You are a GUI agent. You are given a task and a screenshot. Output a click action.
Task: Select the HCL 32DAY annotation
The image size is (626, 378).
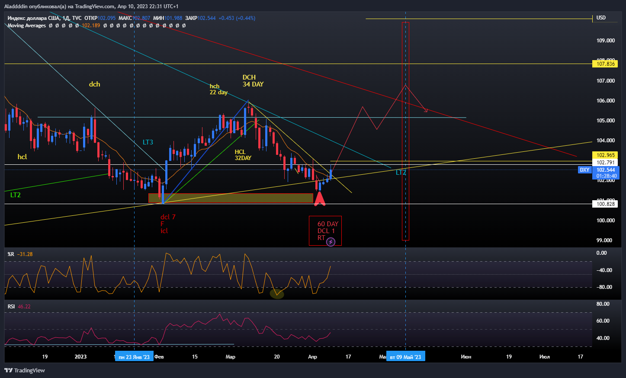(243, 155)
